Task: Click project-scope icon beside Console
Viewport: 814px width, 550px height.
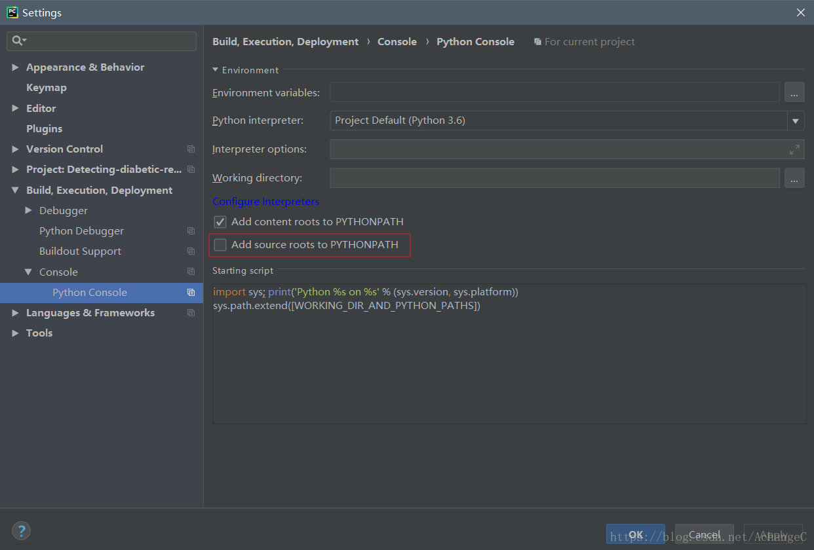Action: pyautogui.click(x=191, y=272)
